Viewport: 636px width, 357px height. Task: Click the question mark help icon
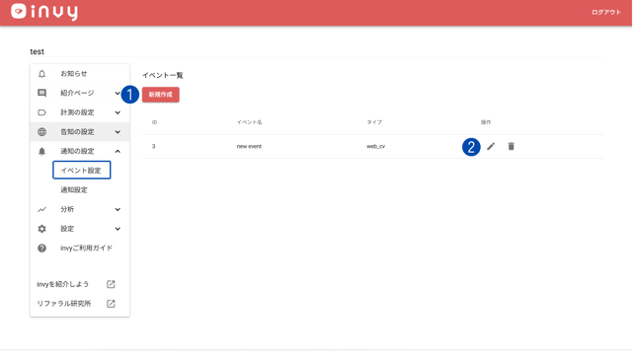(41, 248)
